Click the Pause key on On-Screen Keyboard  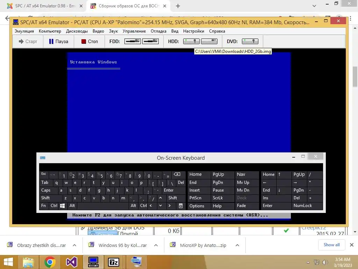click(x=222, y=190)
